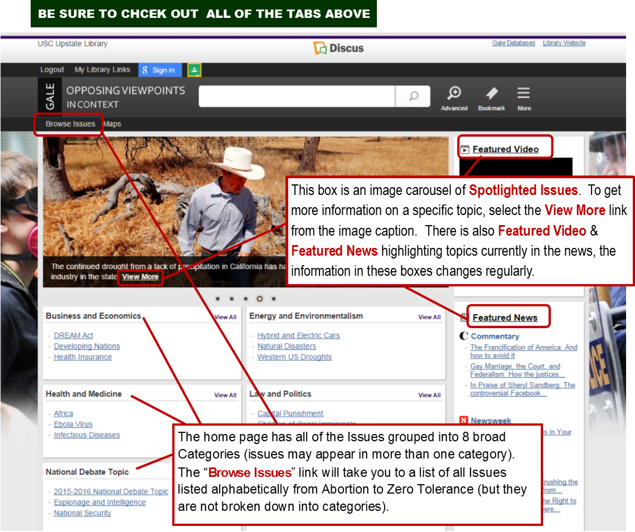
Task: Select the fourth highlighted carousel dot
Action: pyautogui.click(x=260, y=299)
